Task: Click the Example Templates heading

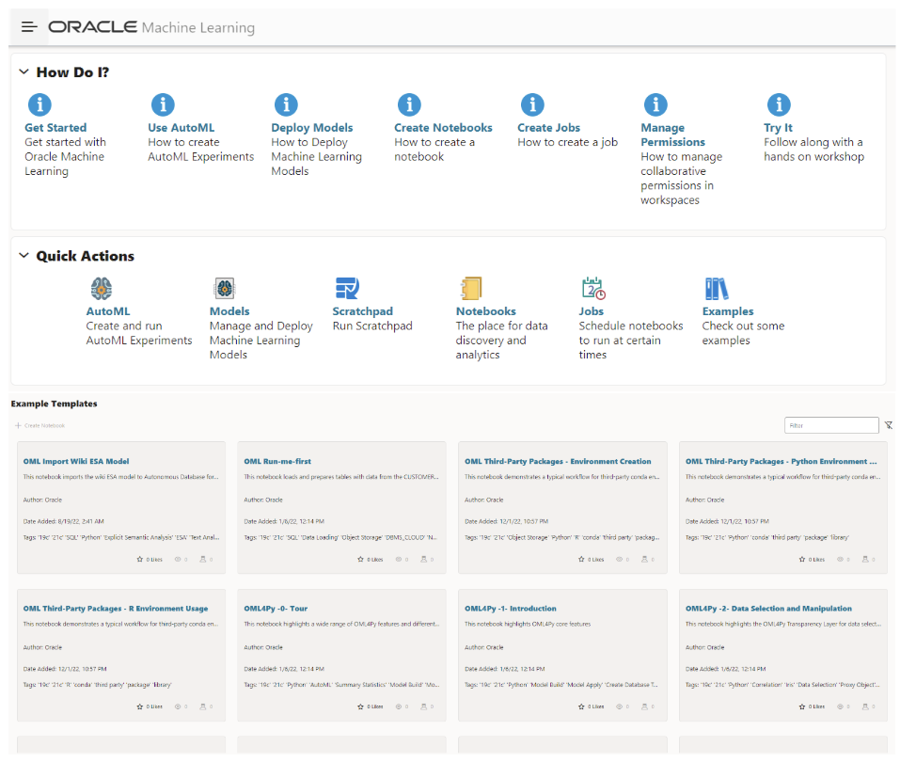Action: click(x=54, y=404)
